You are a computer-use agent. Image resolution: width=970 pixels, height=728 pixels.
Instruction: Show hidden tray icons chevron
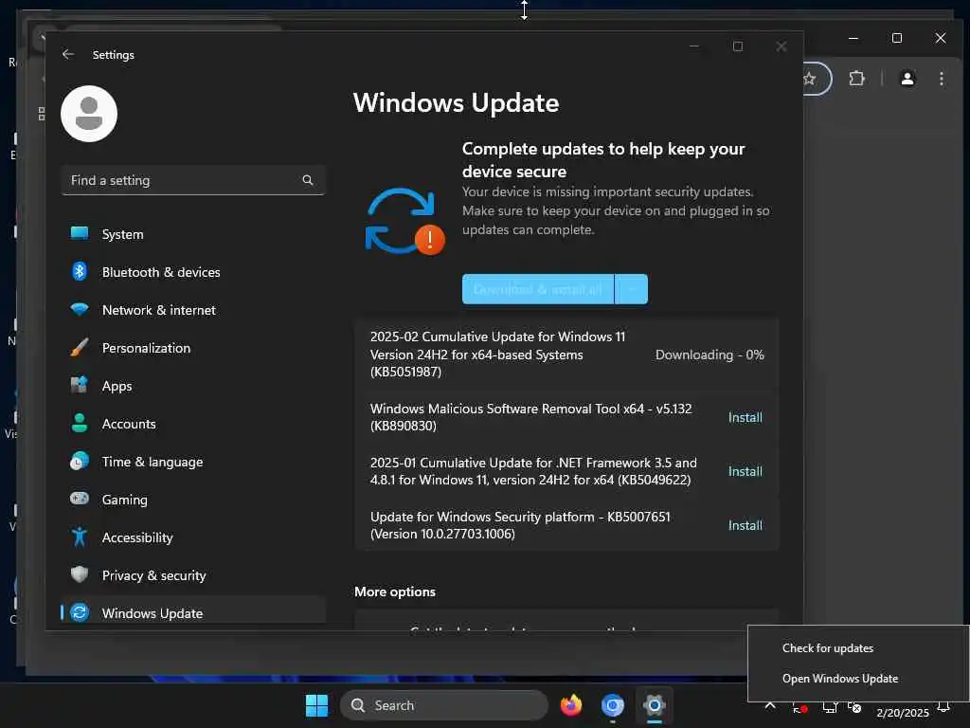(770, 705)
